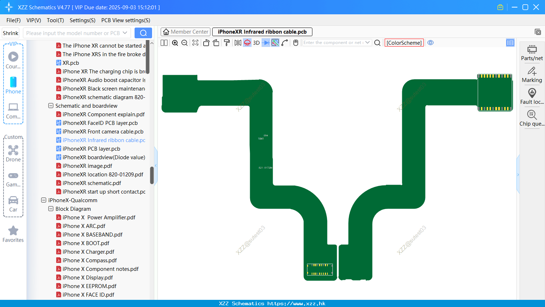
Task: Select the iPhoneXR Infrared ribbon cable.pcb tab
Action: pos(262,32)
